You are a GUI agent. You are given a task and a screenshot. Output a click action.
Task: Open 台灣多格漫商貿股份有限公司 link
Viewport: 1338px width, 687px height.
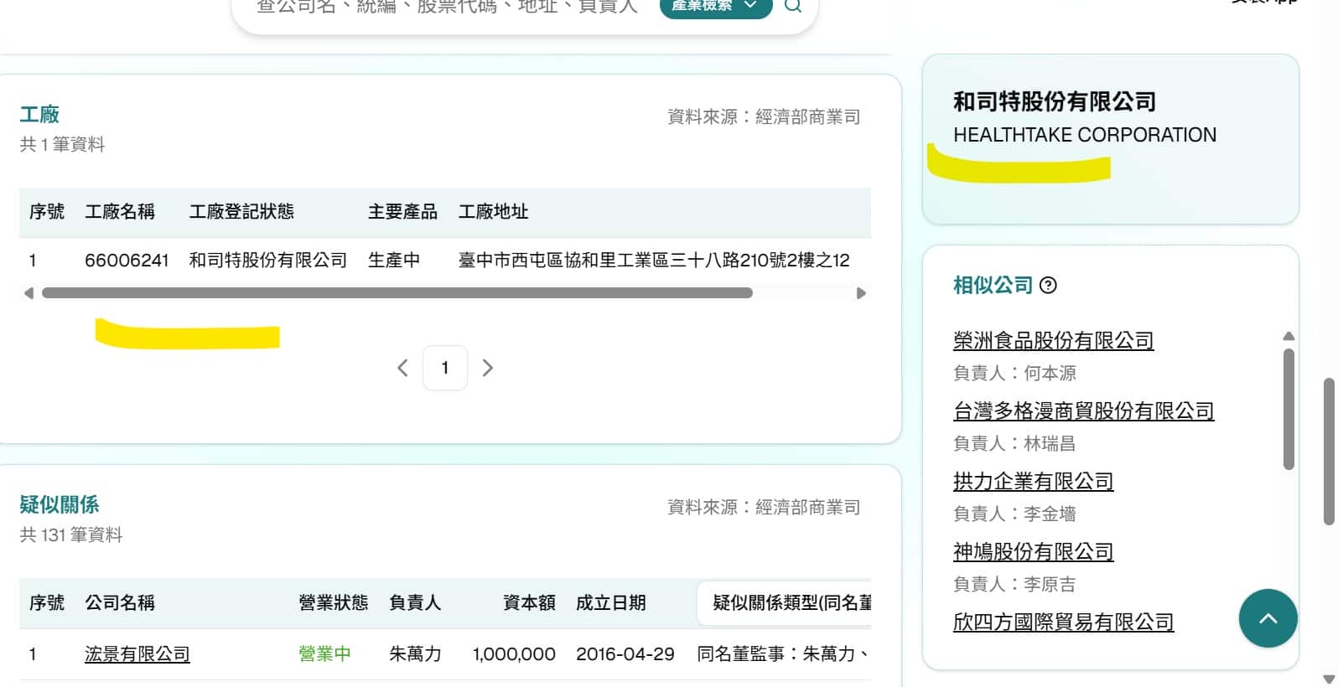[x=1083, y=411]
